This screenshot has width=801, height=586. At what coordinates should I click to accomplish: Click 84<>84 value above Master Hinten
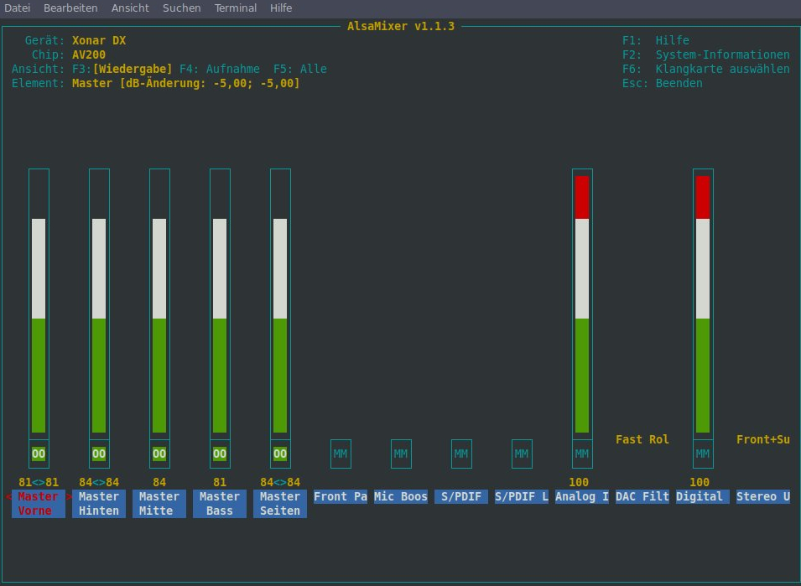[x=99, y=482]
